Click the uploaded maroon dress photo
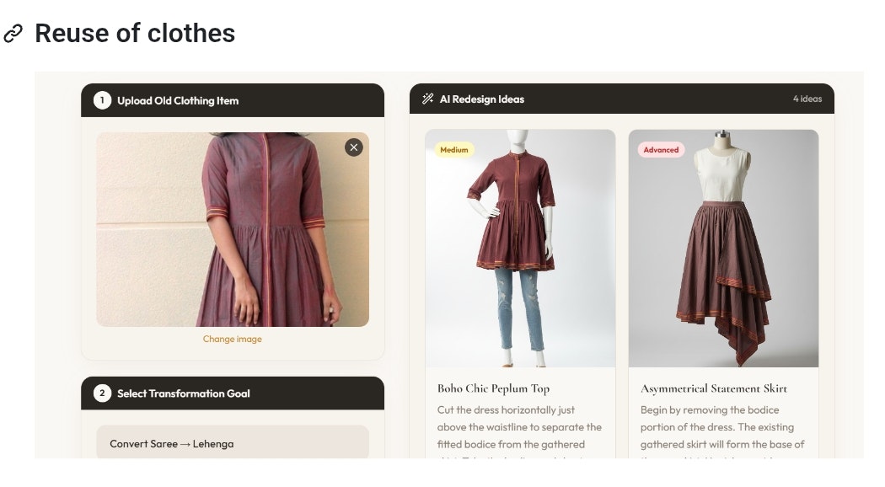Viewport: 885px width, 487px height. pyautogui.click(x=231, y=227)
